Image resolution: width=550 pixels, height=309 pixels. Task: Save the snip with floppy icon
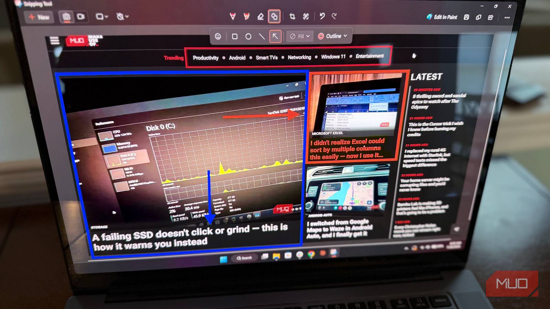pos(466,17)
